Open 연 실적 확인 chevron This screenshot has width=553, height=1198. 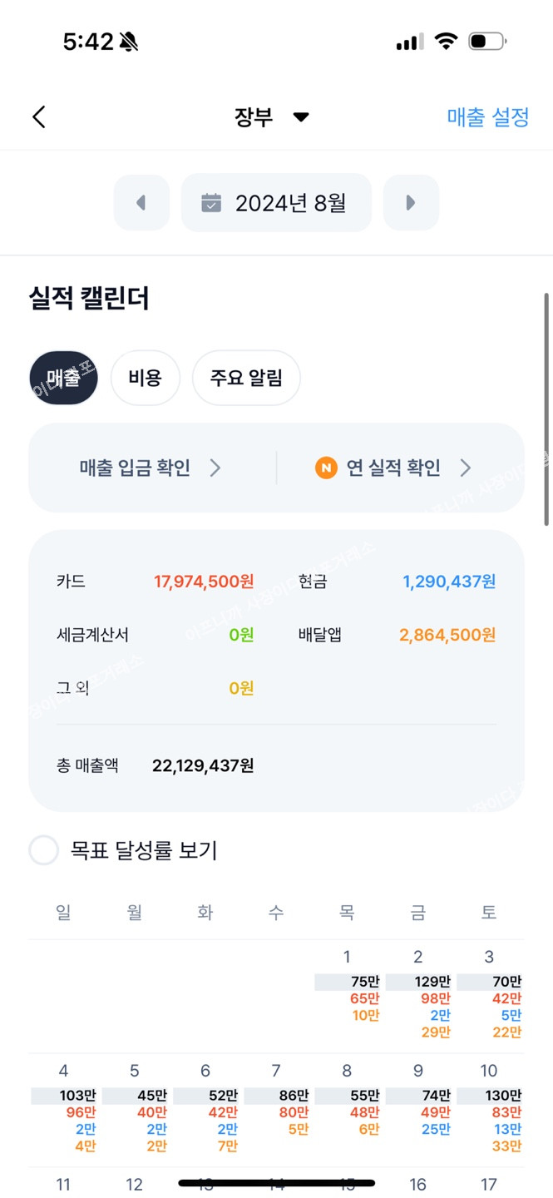click(x=466, y=468)
